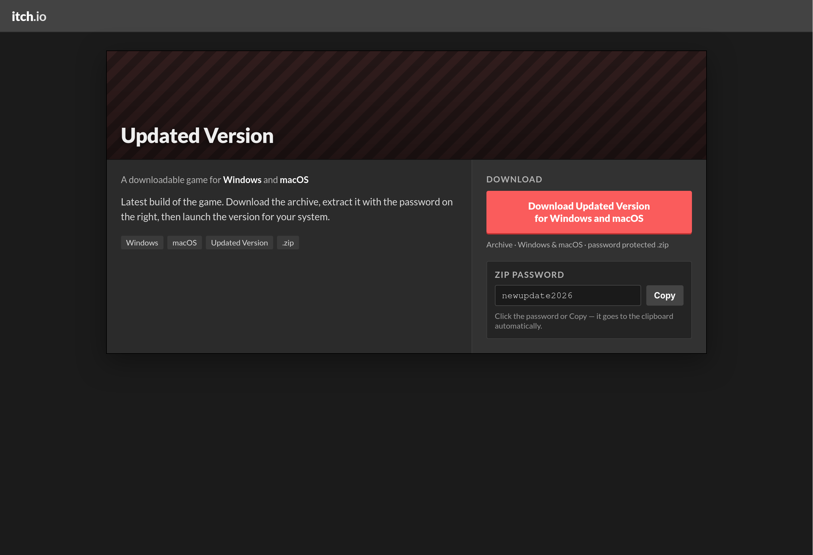The height and width of the screenshot is (555, 813).
Task: Copy the zip password with Copy button
Action: pyautogui.click(x=664, y=295)
